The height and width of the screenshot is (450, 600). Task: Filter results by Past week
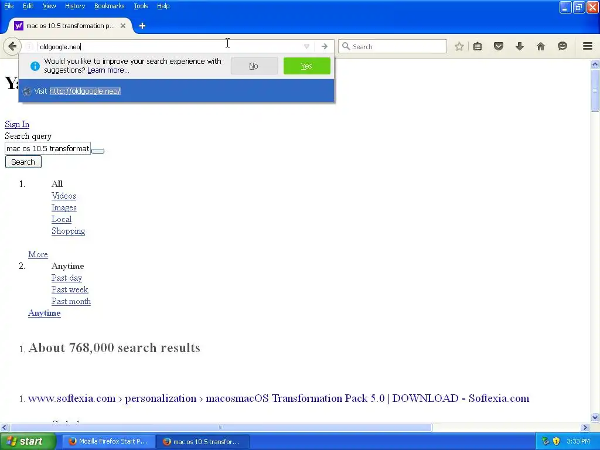coord(70,289)
